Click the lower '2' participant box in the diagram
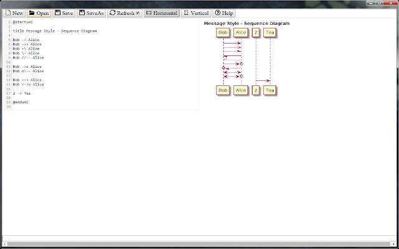The height and width of the screenshot is (249, 399). coord(256,90)
